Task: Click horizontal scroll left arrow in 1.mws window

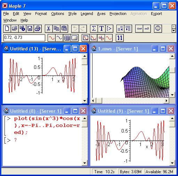Action: (x=93, y=101)
